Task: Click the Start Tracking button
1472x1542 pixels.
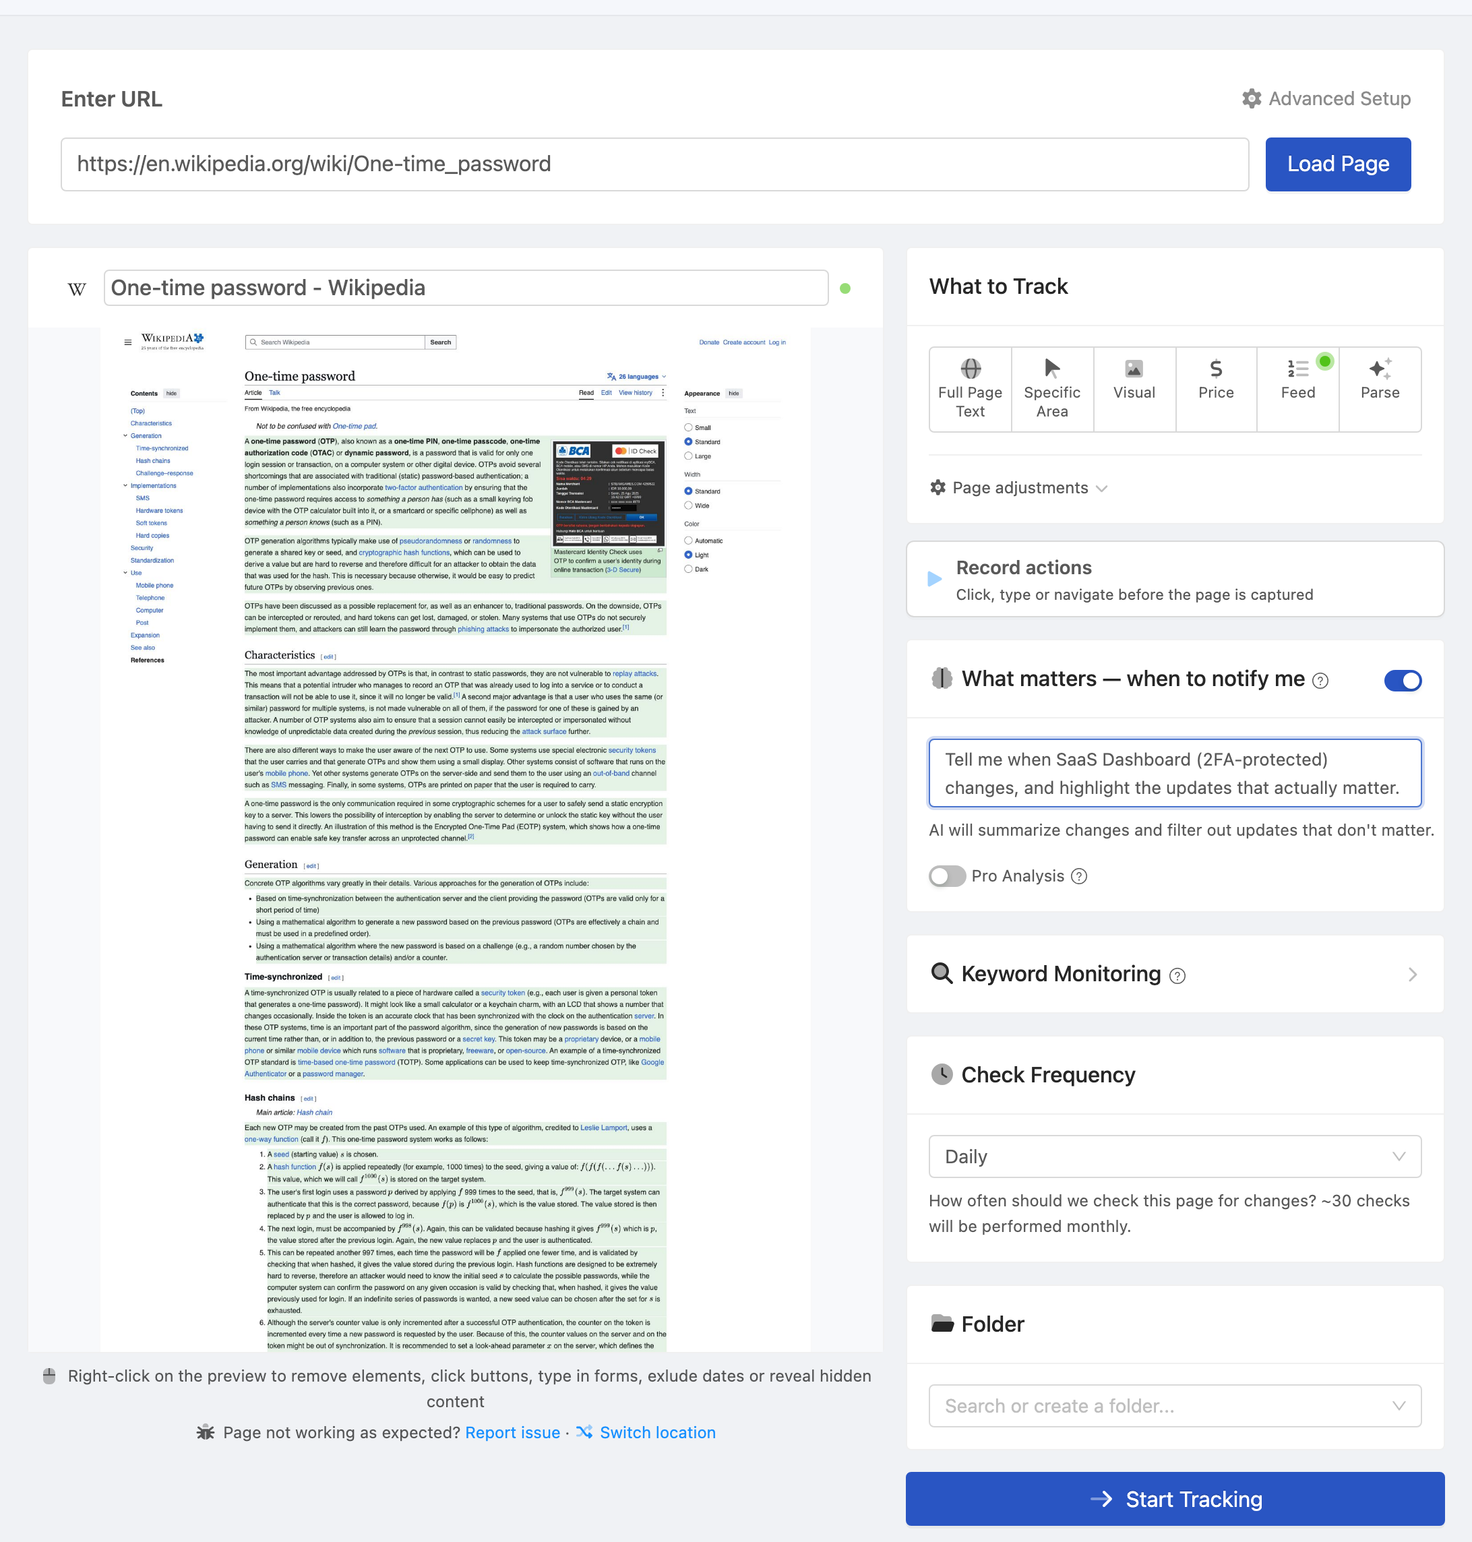Action: 1175,1499
